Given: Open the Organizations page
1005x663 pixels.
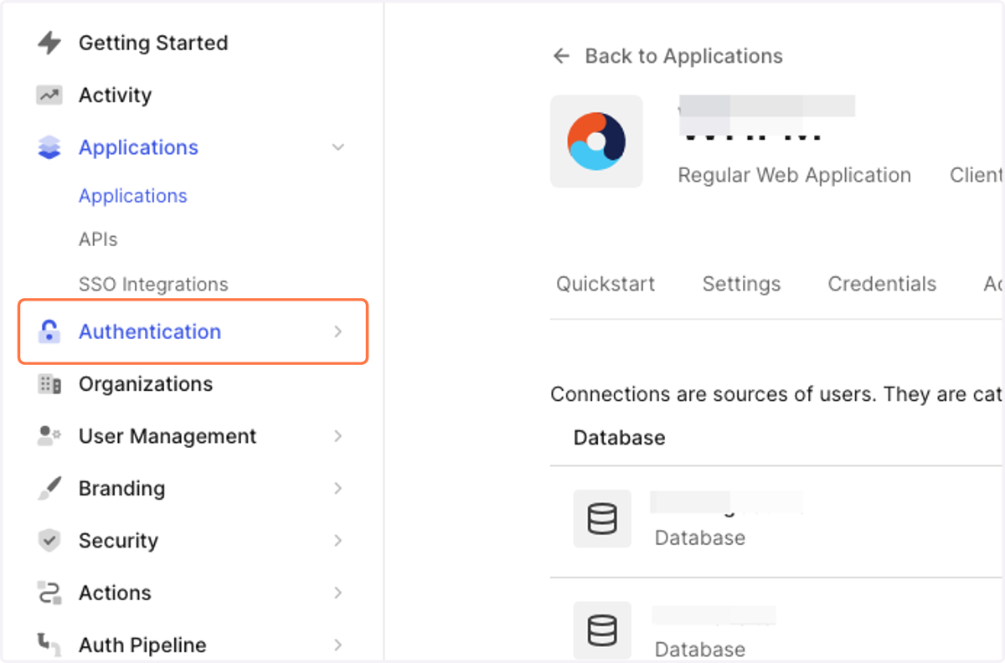Looking at the screenshot, I should pos(146,384).
